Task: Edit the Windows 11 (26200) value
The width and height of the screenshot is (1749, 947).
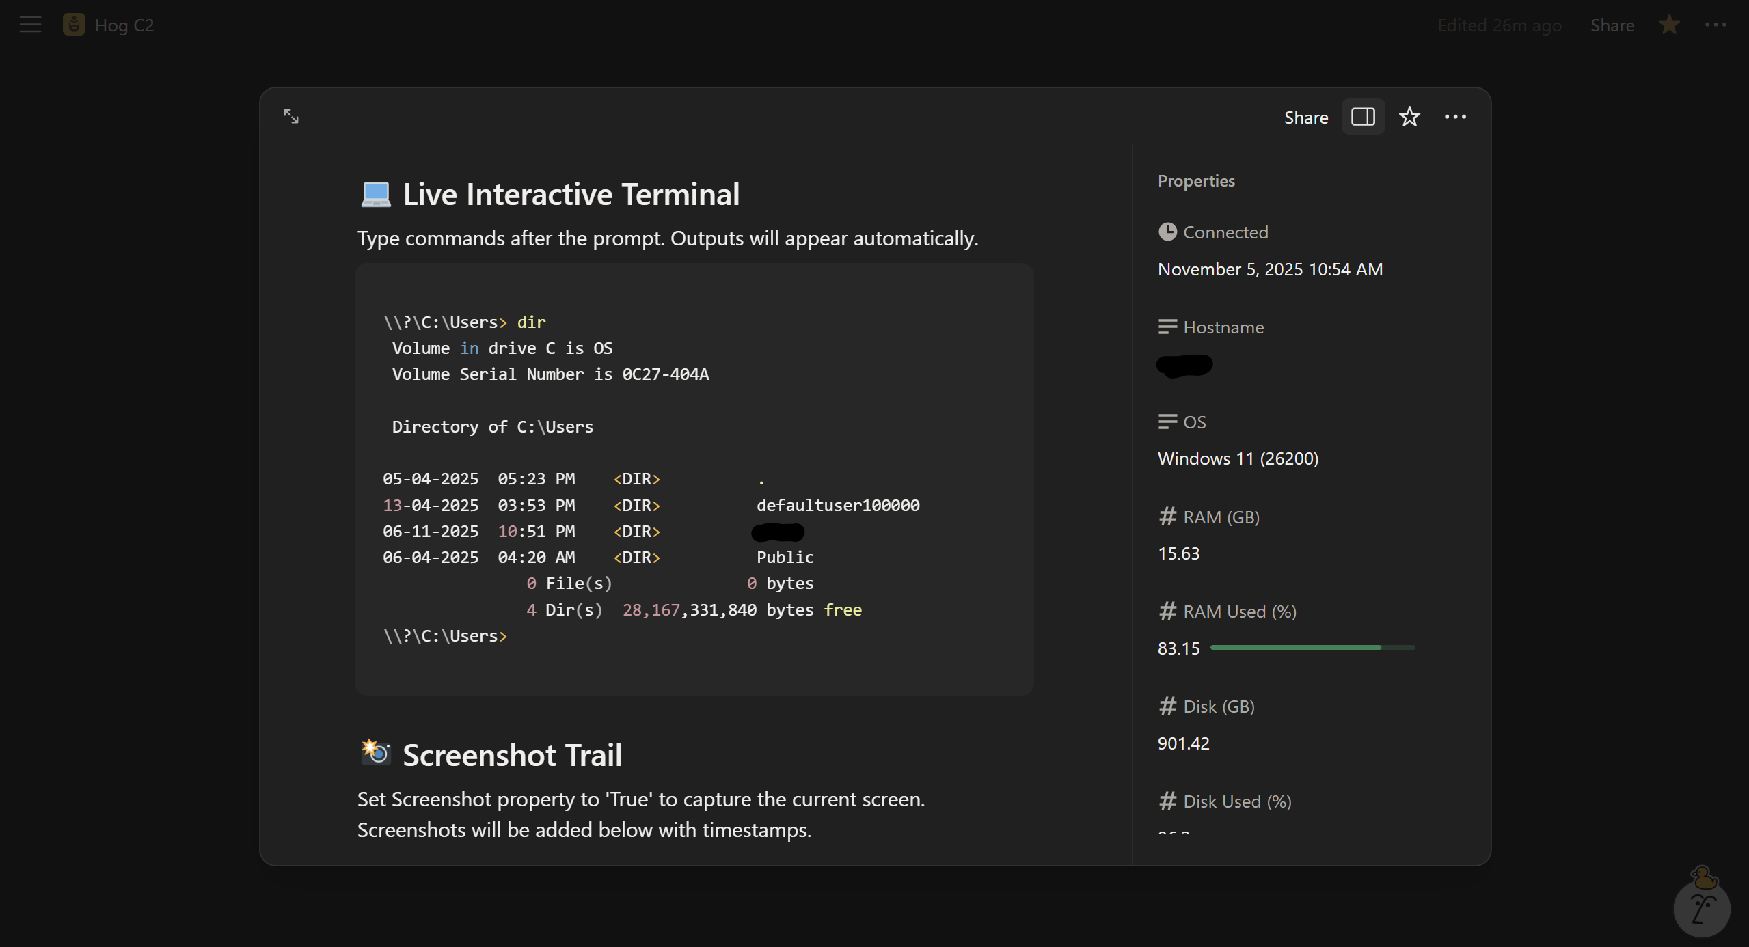Action: pos(1238,458)
